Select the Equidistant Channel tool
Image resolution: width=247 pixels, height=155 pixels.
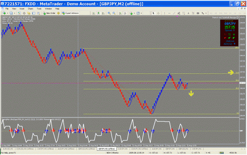point(179,13)
